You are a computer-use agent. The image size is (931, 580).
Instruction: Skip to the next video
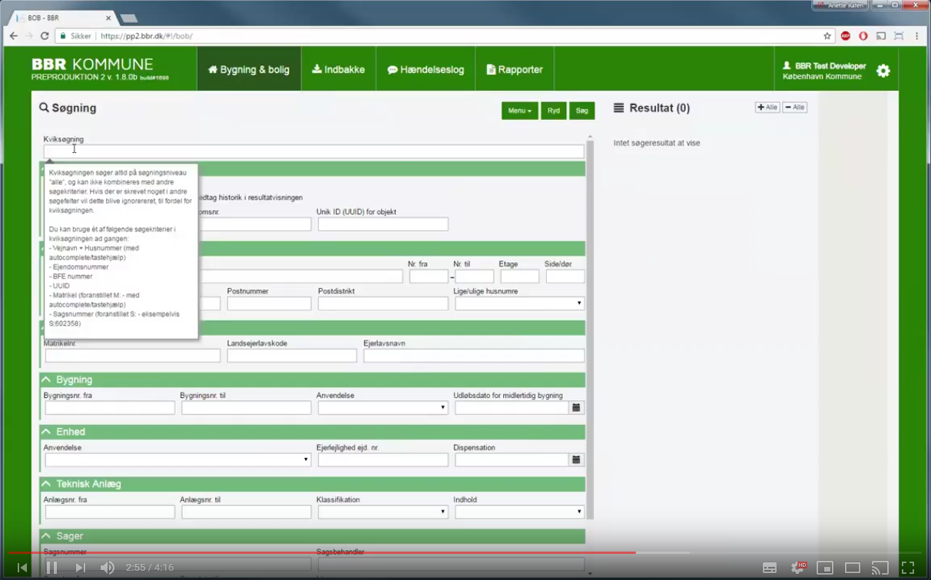[x=80, y=568]
